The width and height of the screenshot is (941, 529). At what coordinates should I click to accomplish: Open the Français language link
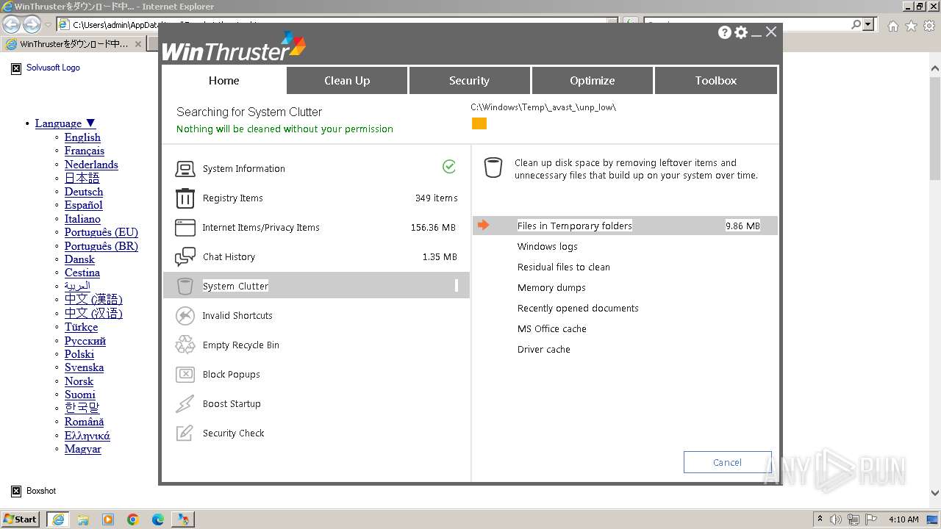[x=85, y=151]
